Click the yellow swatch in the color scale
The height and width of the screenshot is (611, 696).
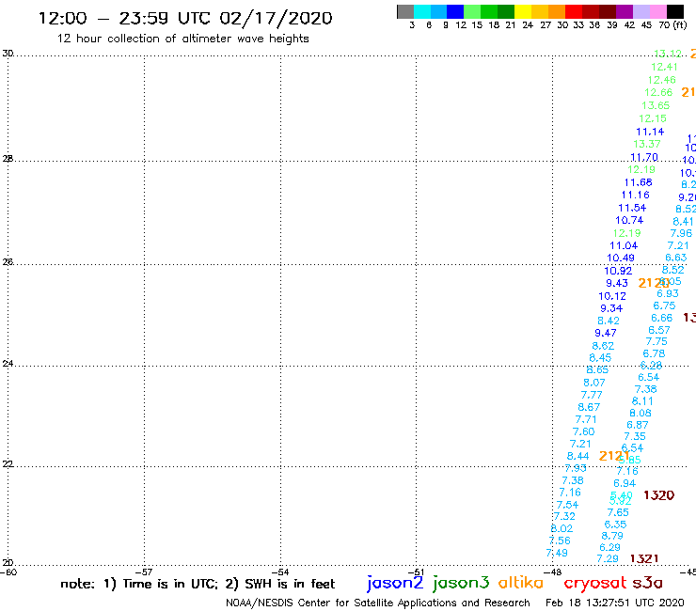[x=523, y=11]
